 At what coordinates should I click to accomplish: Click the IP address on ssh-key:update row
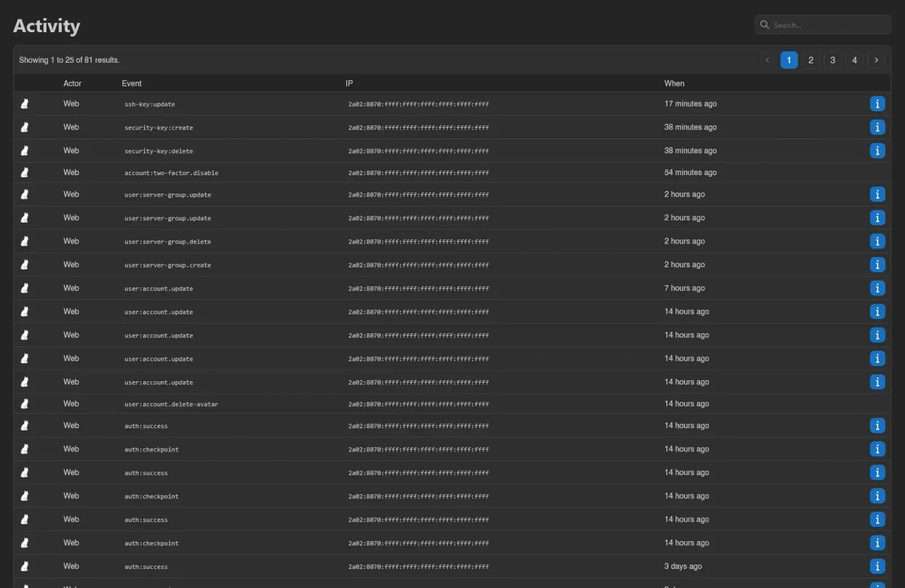click(x=419, y=104)
